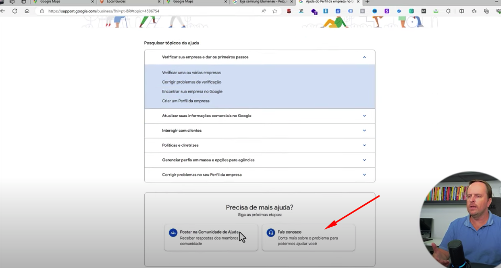Open 'Verificar uma ou várias empresas' link

(x=191, y=73)
